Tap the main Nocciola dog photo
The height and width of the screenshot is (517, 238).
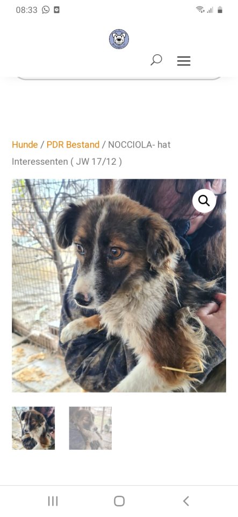click(x=119, y=285)
